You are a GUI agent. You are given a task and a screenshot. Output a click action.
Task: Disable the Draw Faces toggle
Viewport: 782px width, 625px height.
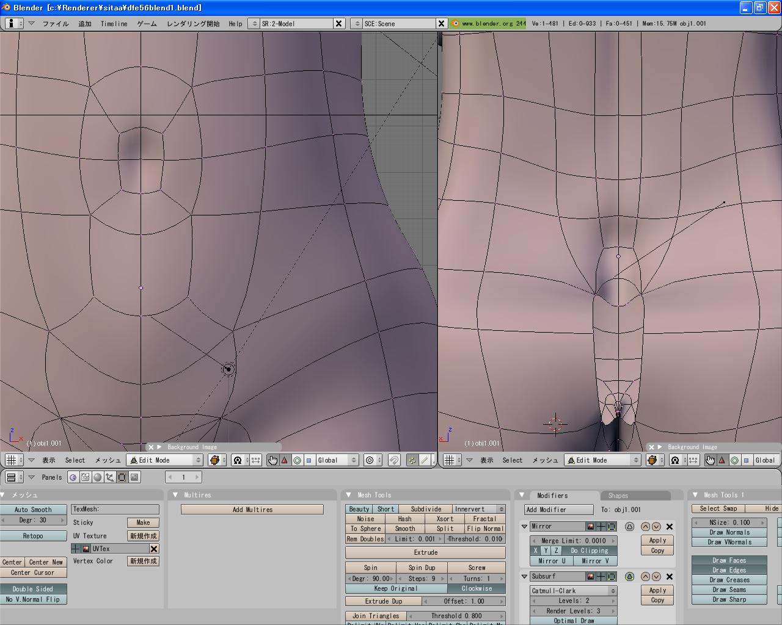point(729,560)
